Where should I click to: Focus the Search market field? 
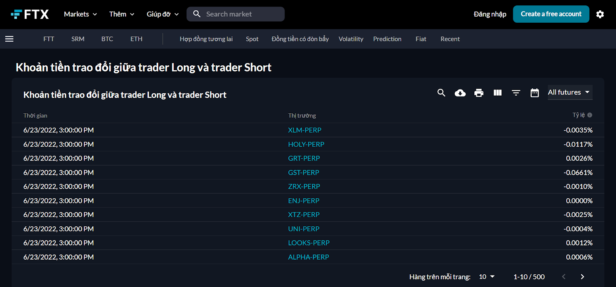pyautogui.click(x=236, y=14)
